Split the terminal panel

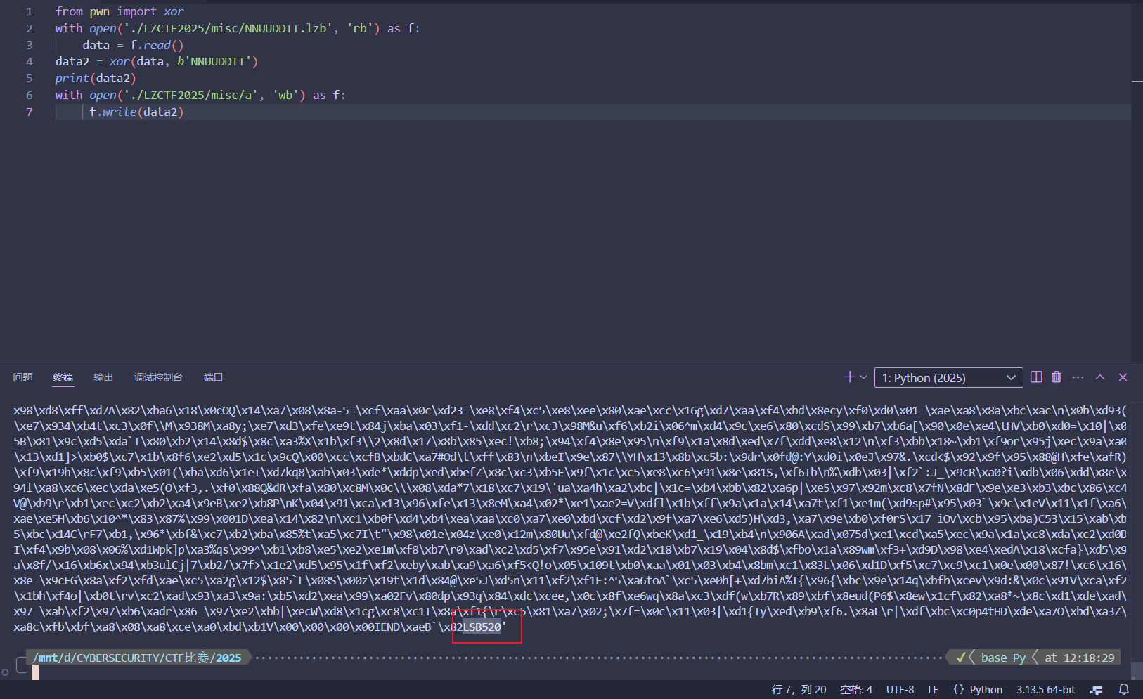click(x=1035, y=377)
